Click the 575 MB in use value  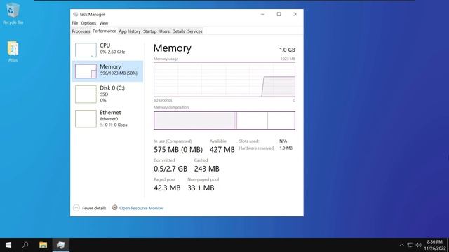(x=178, y=149)
